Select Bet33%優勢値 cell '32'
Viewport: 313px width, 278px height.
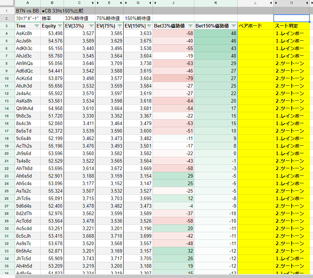tap(173, 251)
